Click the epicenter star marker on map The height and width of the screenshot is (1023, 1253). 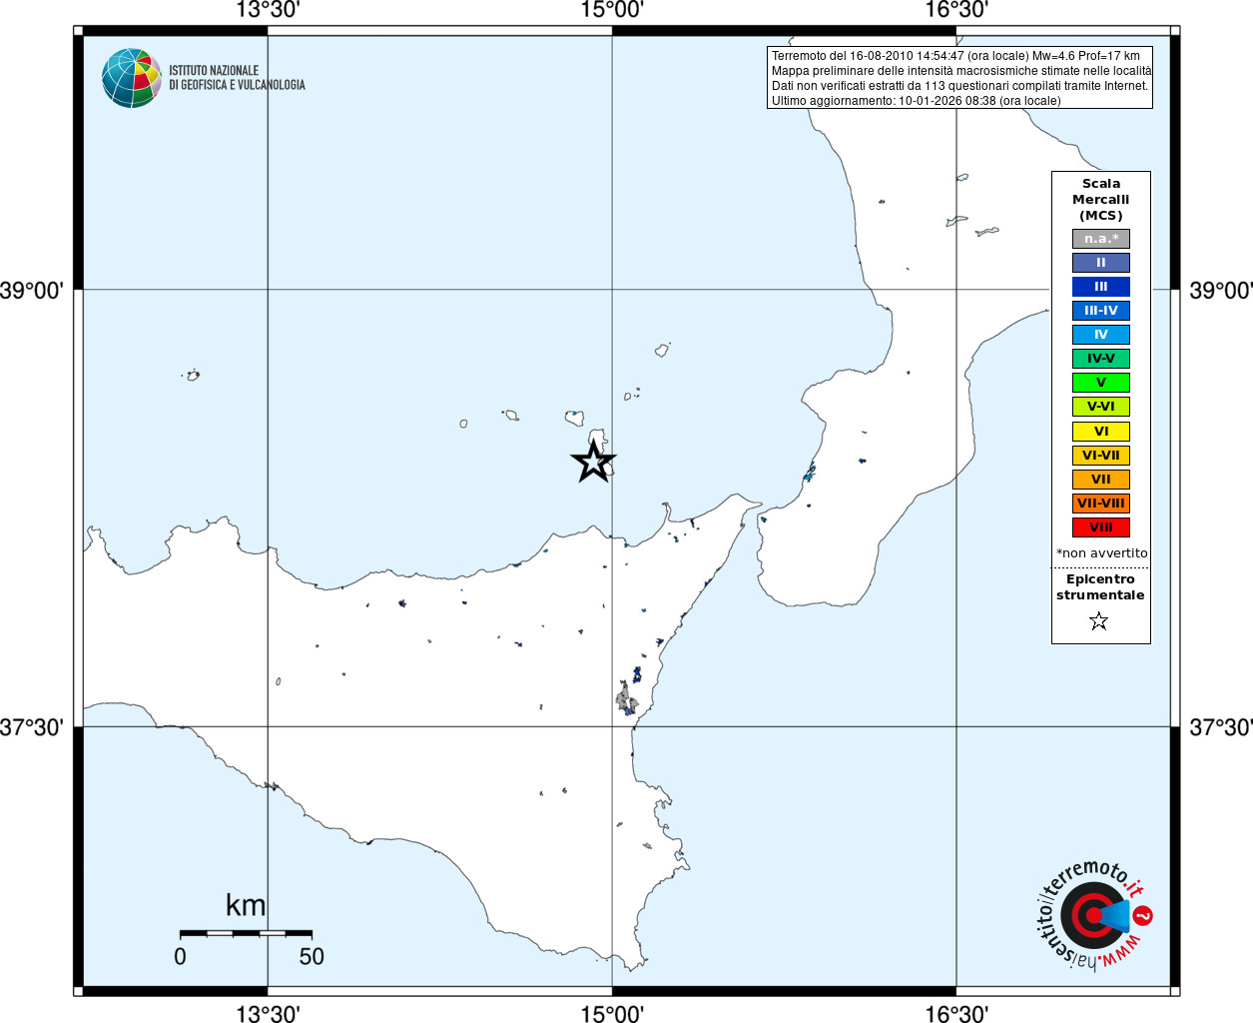(x=593, y=463)
